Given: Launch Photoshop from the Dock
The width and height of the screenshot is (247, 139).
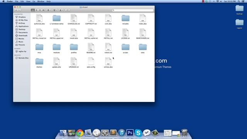Looking at the screenshot, I should pos(130,133).
